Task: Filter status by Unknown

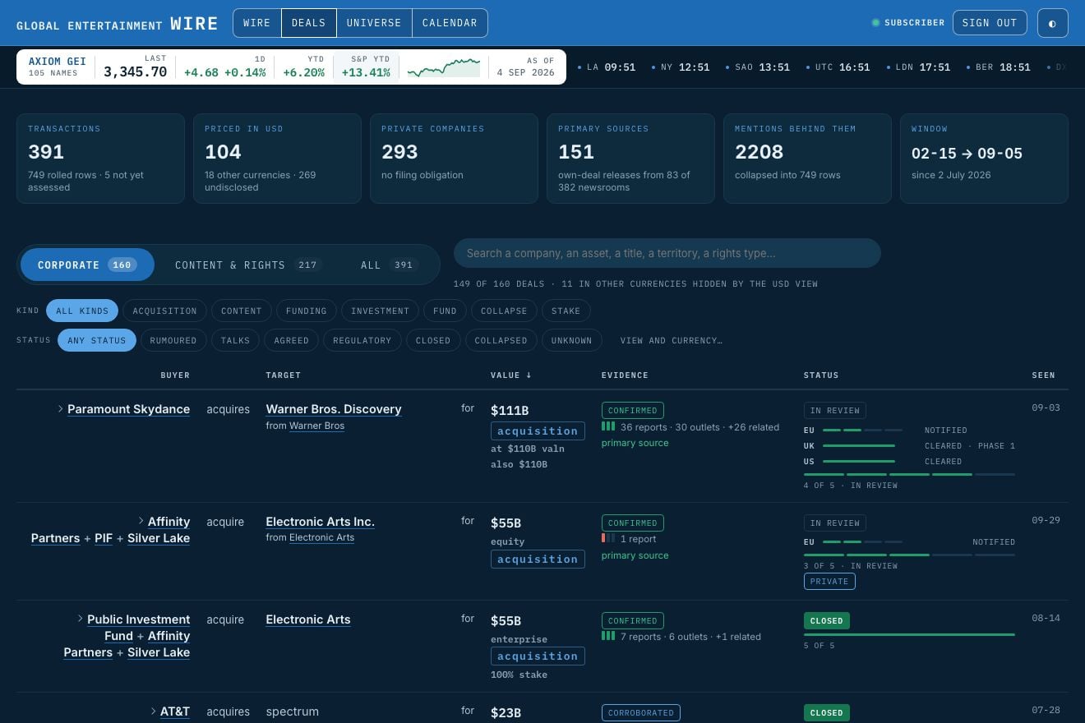Action: (x=571, y=340)
